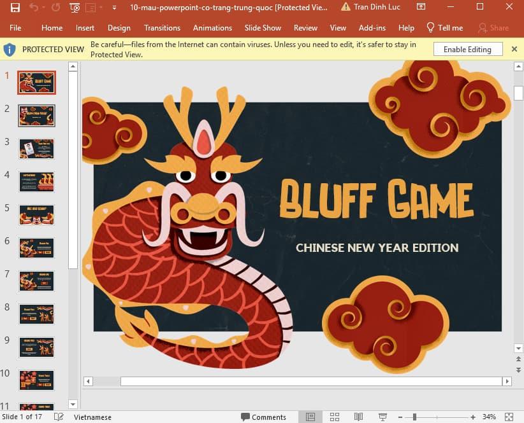Switch to Slide Sorter view

pos(334,417)
